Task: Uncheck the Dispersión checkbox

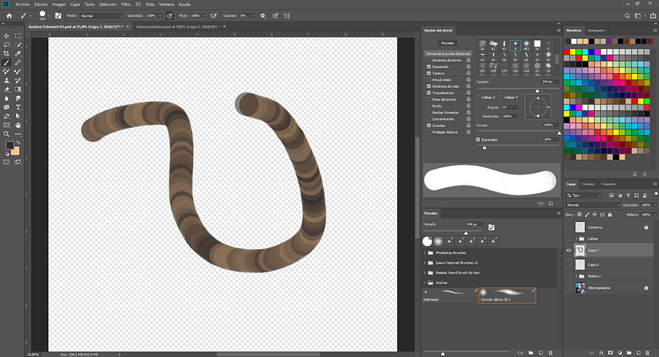Action: 428,67
